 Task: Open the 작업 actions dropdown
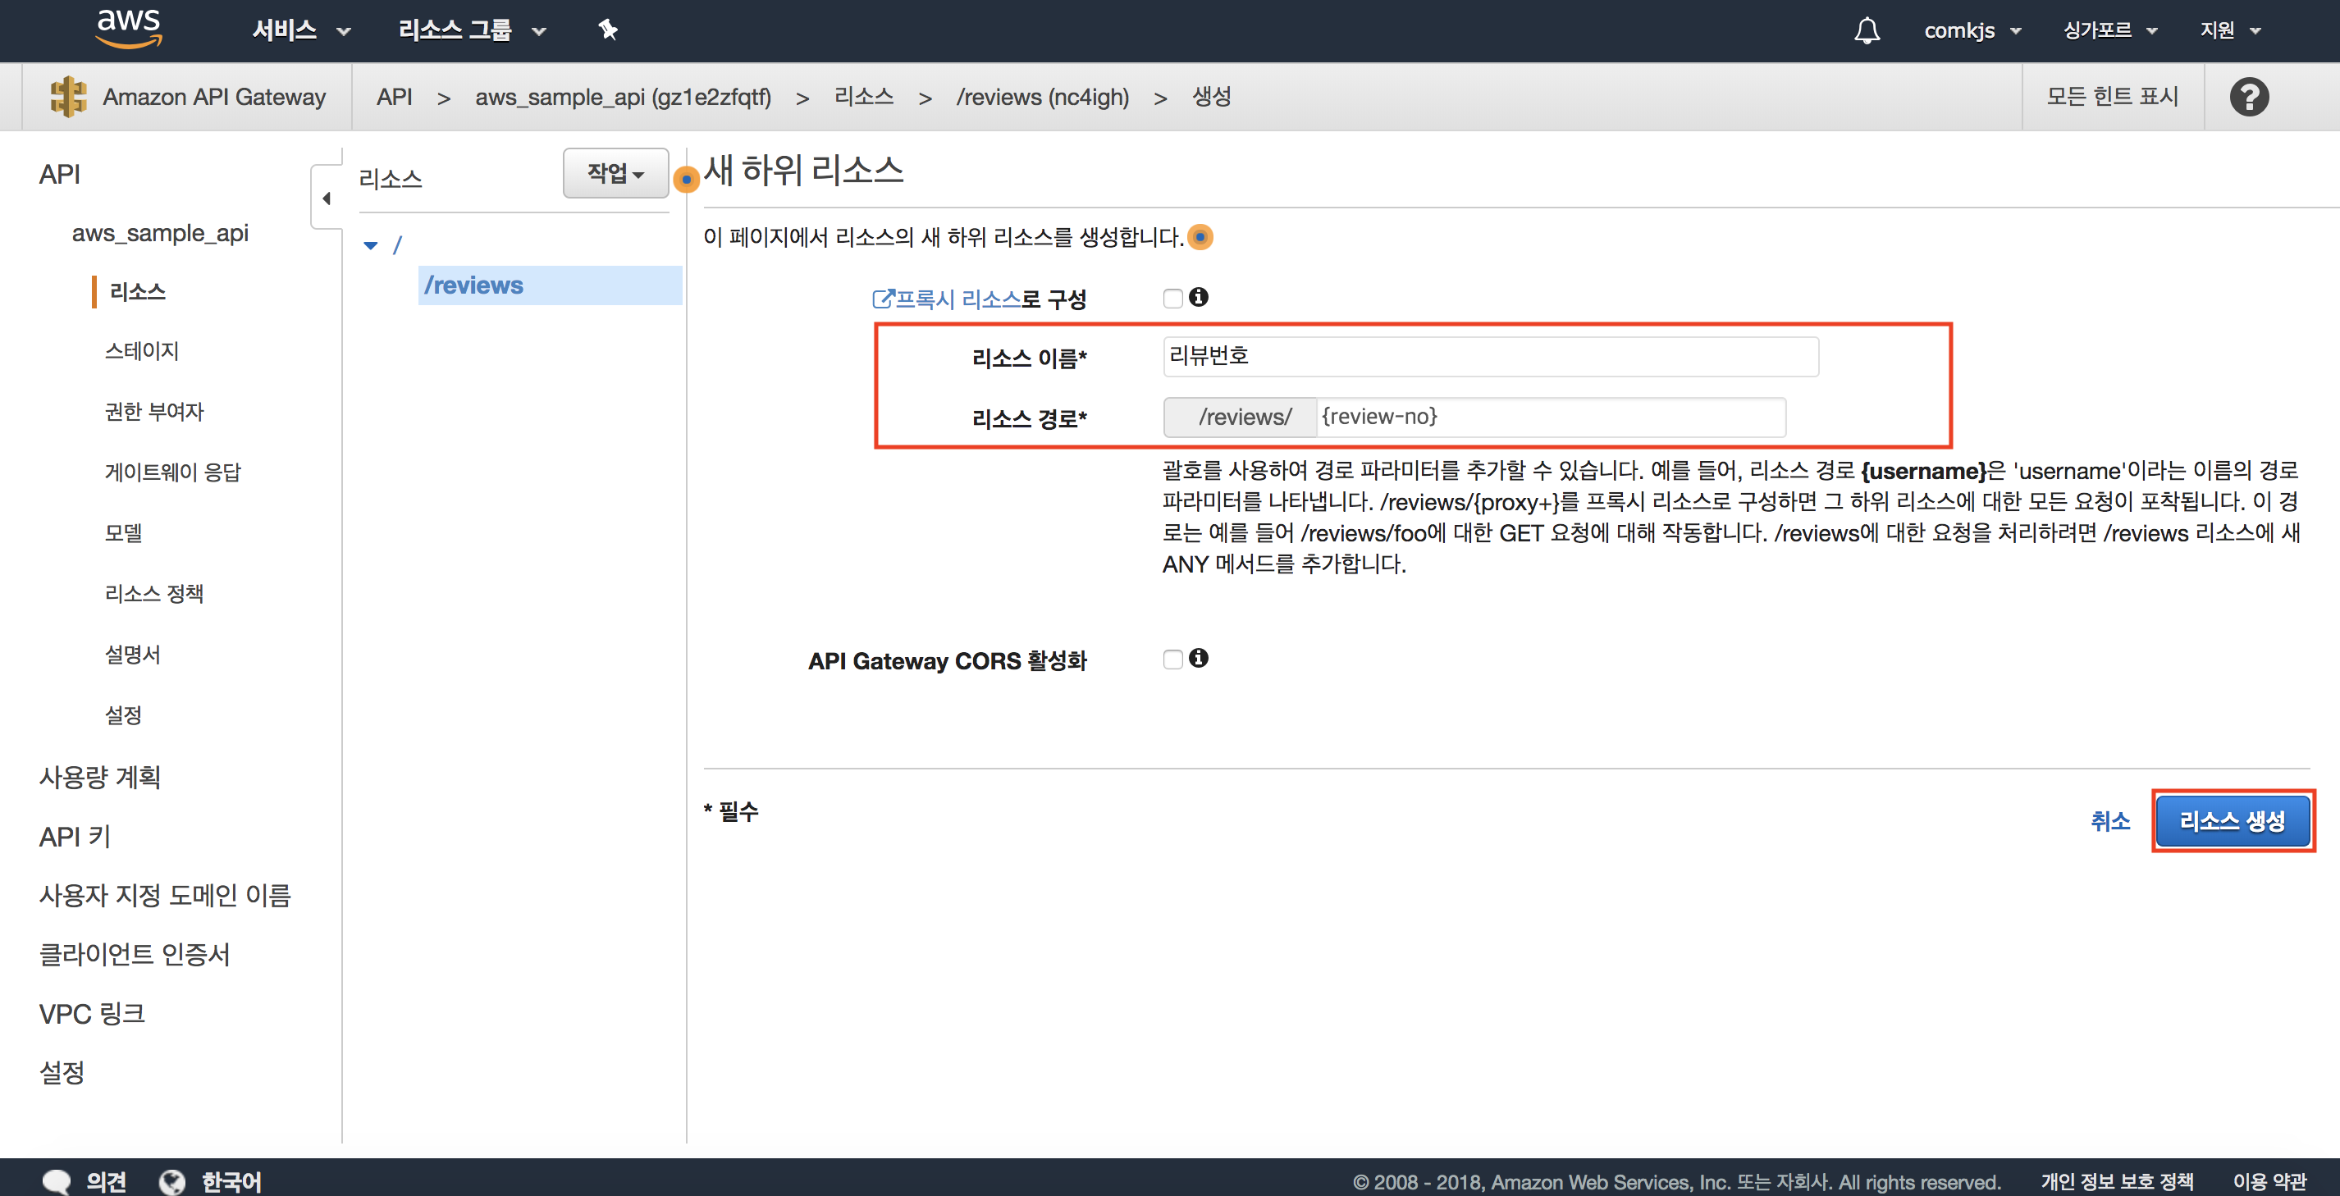click(x=615, y=172)
